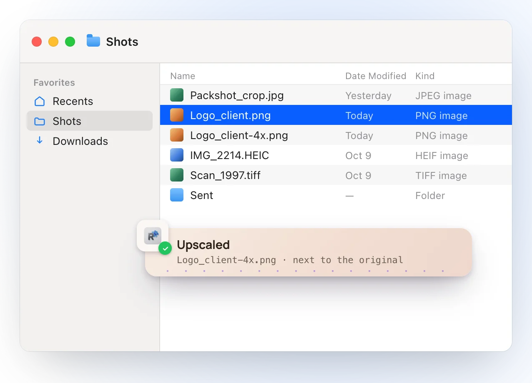This screenshot has height=383, width=532.
Task: Click the green checkmark badge on notification
Action: [x=165, y=249]
